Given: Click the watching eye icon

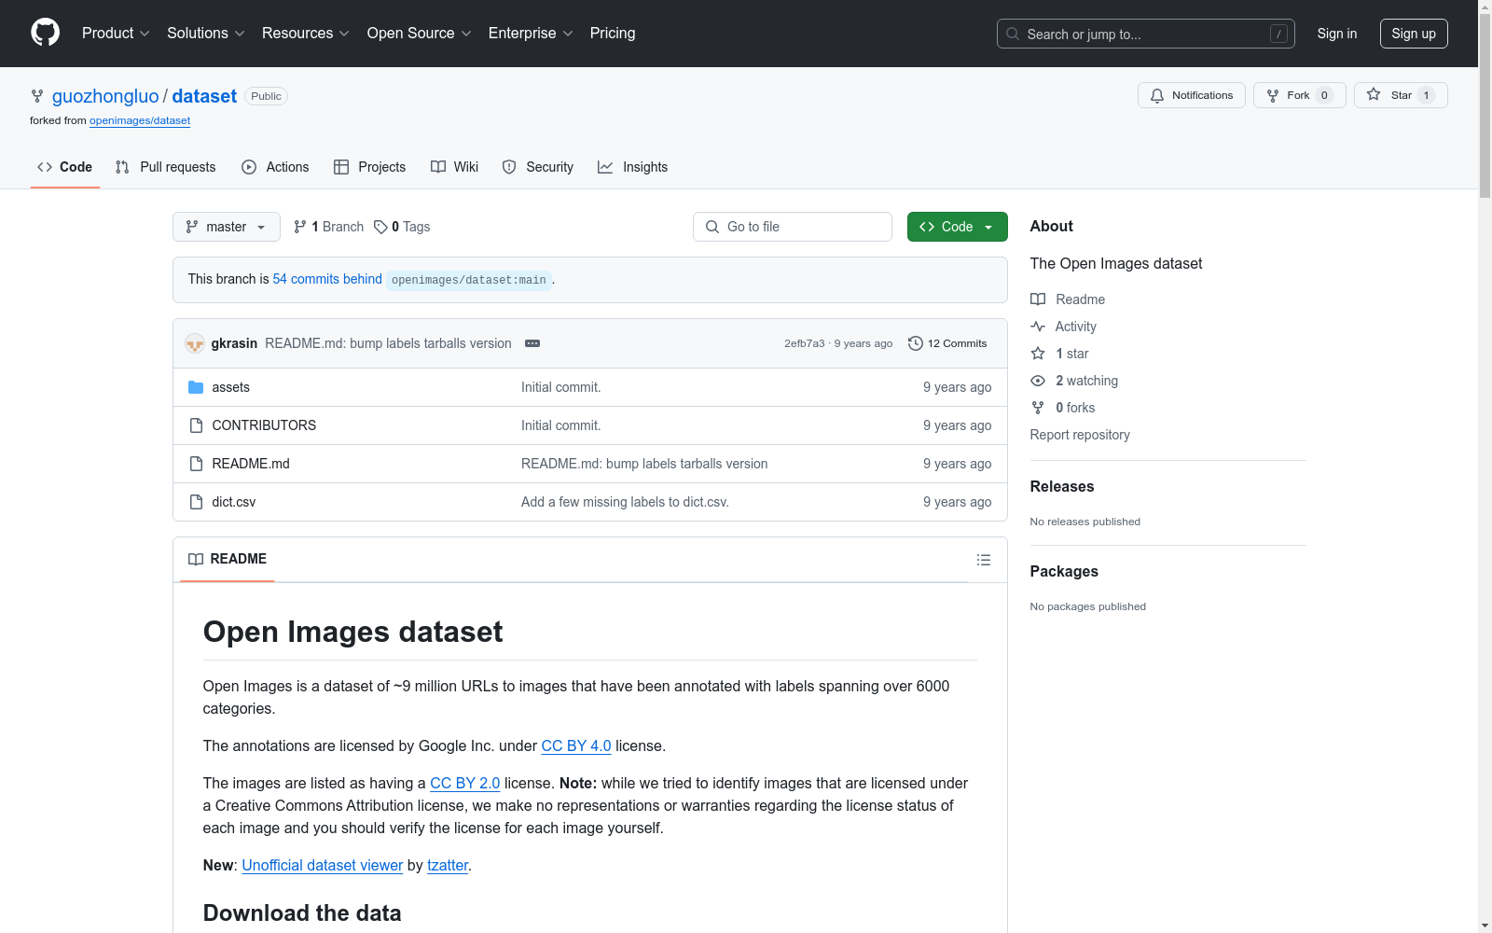Looking at the screenshot, I should tap(1038, 381).
